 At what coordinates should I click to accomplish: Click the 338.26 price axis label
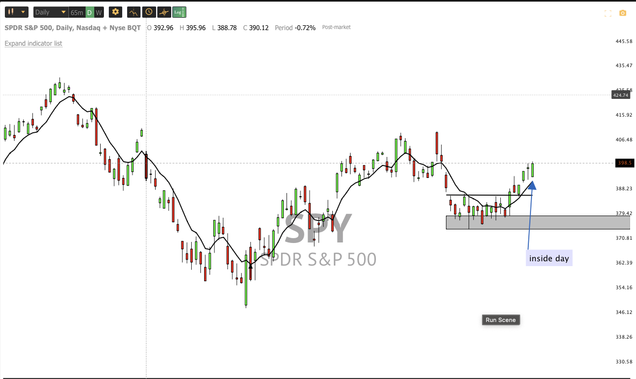[x=624, y=337]
